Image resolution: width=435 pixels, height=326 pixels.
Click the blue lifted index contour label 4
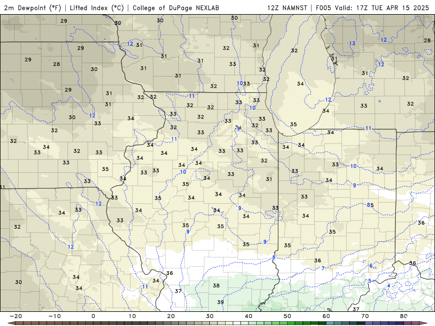[x=389, y=286]
